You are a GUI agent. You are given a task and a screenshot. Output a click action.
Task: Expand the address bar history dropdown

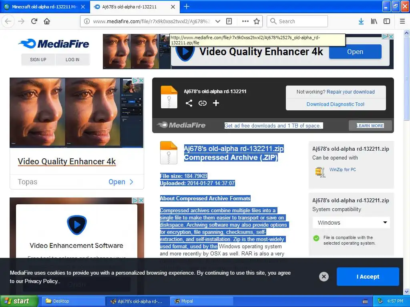pos(217,21)
